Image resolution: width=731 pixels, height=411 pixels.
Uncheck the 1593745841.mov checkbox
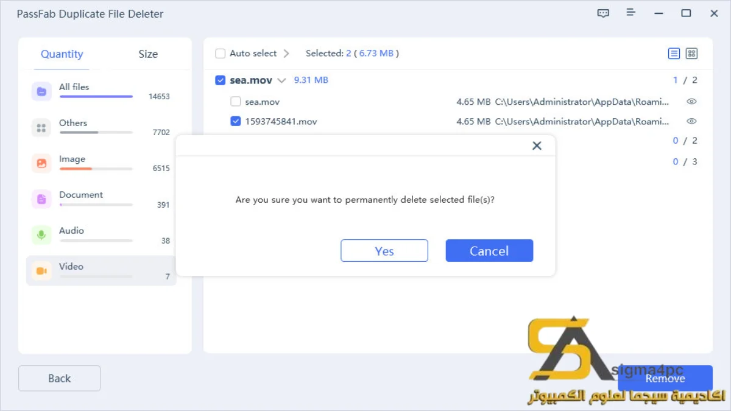pos(236,121)
